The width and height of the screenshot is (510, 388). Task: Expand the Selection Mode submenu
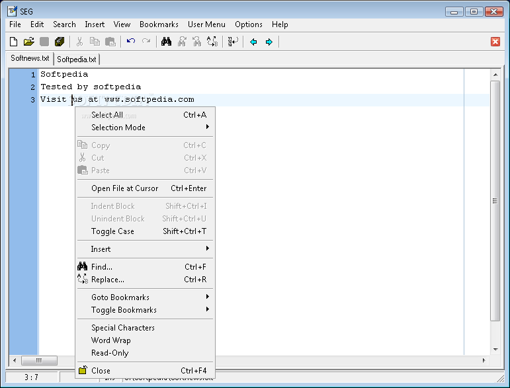[x=145, y=128]
